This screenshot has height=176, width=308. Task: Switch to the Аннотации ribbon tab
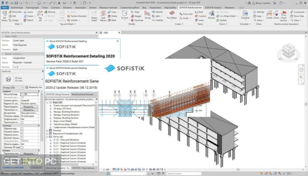point(80,8)
